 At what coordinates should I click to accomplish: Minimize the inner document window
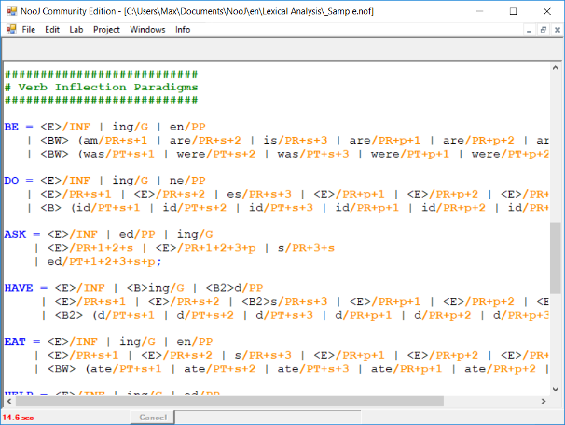(x=527, y=30)
